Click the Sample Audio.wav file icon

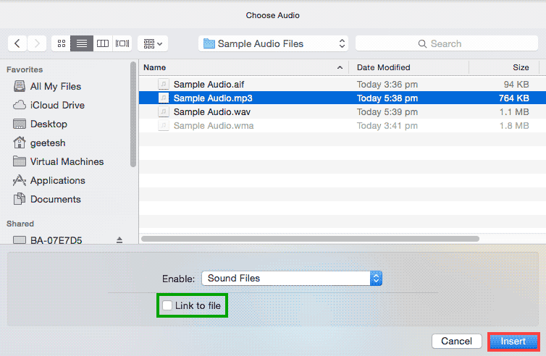click(x=164, y=112)
